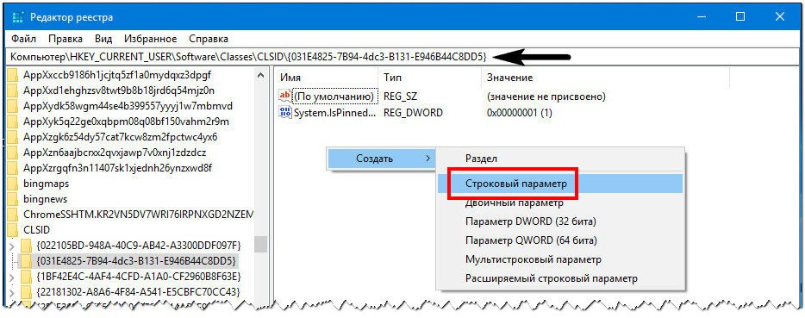The width and height of the screenshot is (805, 318).
Task: Click the (значение не присвоено) cell
Action: (546, 97)
